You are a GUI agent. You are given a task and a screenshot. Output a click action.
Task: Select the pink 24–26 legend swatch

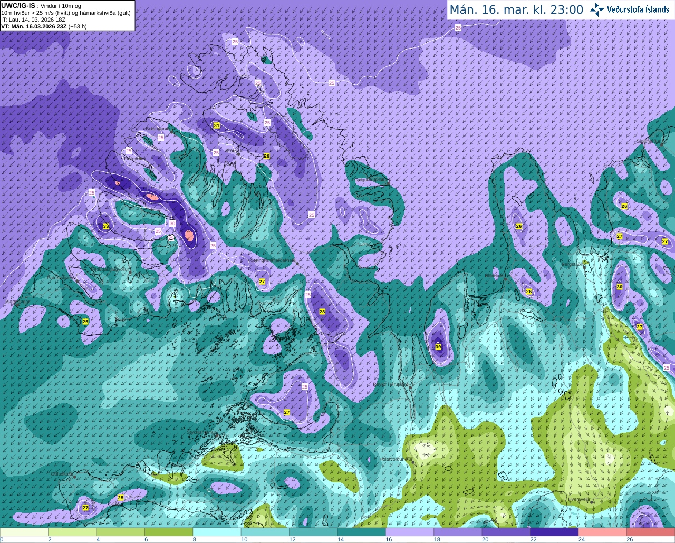pos(603,532)
